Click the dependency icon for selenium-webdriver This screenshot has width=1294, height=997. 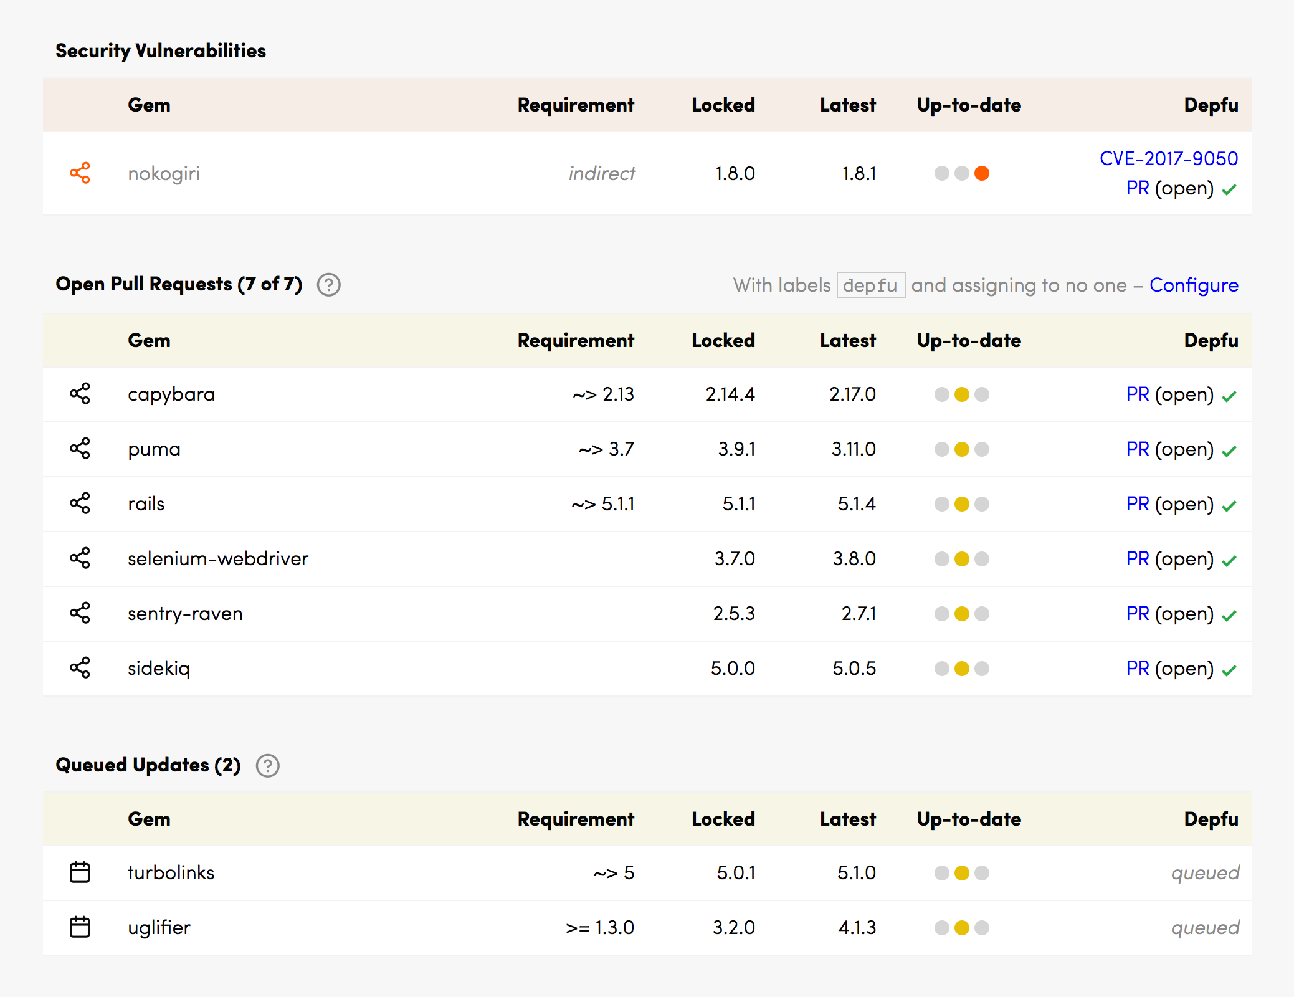tap(80, 558)
